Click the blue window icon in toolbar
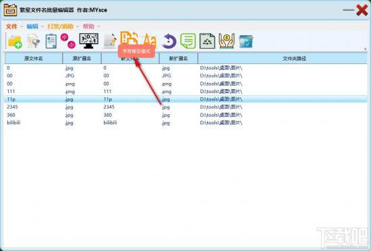 246,42
